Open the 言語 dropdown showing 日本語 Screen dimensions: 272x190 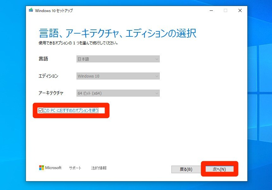pyautogui.click(x=118, y=59)
